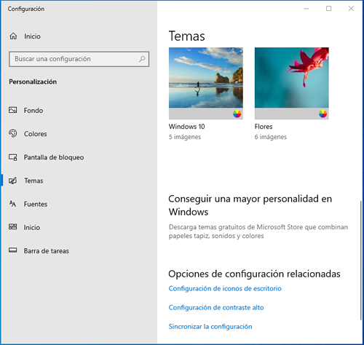Apply the Flores theme thumbnail
Viewport: 364px width, 345px height.
(292, 83)
